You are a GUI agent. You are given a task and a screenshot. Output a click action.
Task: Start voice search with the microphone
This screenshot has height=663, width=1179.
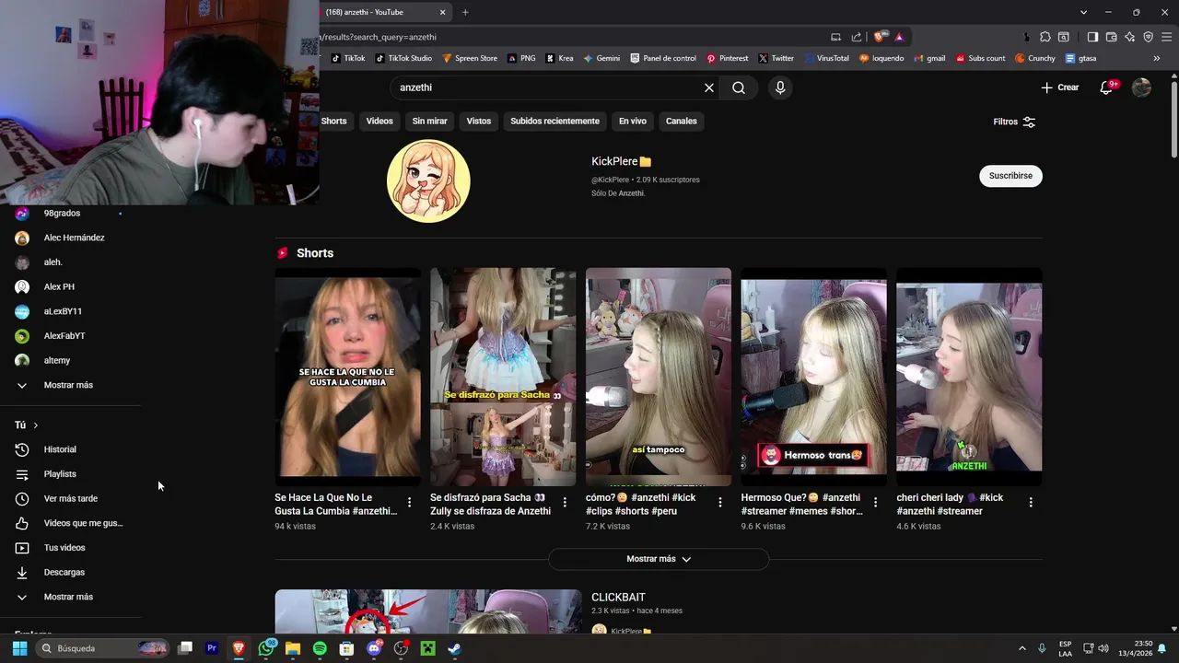780,87
